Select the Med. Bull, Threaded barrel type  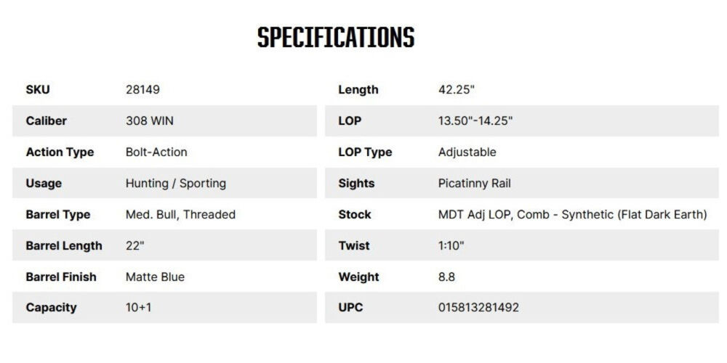[x=180, y=215]
